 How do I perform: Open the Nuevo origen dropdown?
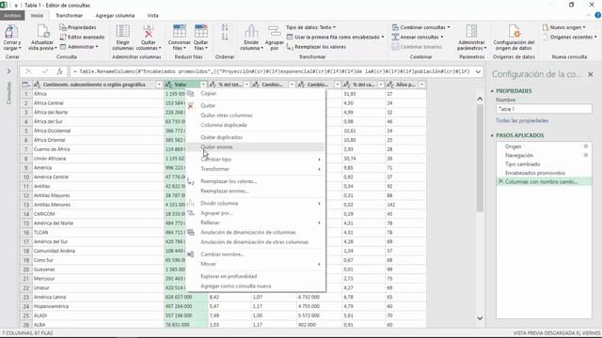coord(564,27)
